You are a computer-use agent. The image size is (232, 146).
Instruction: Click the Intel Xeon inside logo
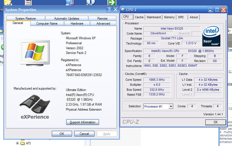211,36
